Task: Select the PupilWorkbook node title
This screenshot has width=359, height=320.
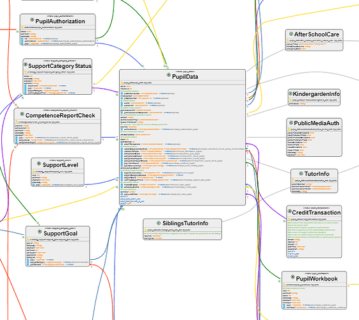Action: click(x=317, y=278)
